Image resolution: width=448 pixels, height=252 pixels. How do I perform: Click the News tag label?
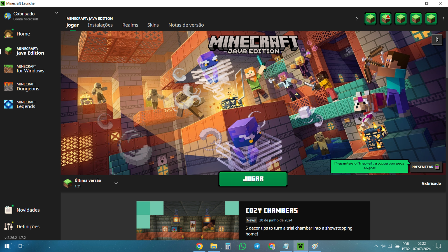251,220
